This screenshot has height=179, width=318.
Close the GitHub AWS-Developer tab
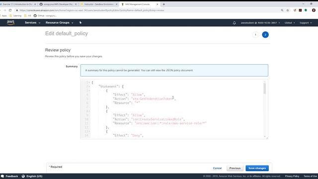(76, 4)
